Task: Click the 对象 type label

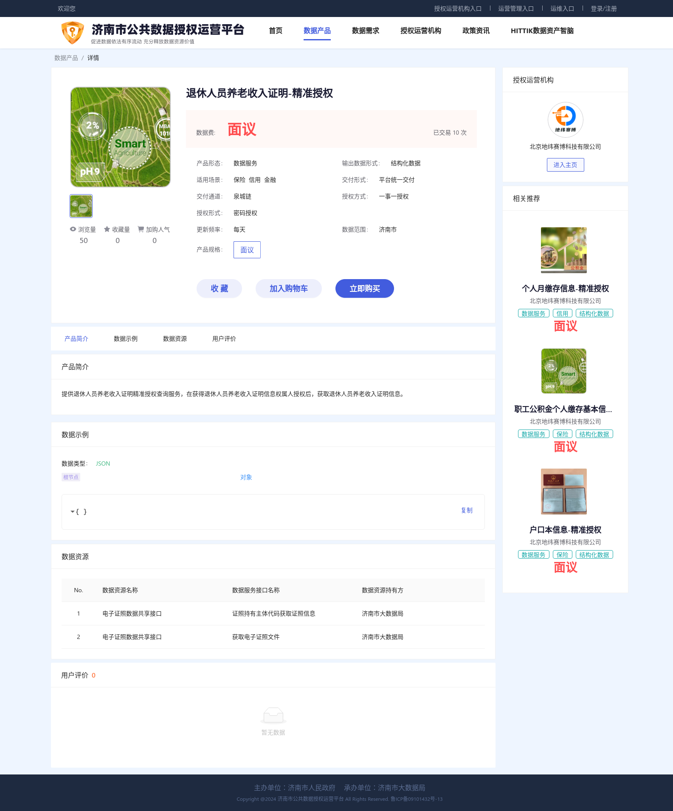Action: click(246, 477)
